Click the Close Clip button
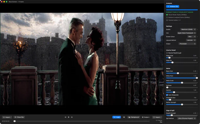200x124 pixels. [x=19, y=117]
